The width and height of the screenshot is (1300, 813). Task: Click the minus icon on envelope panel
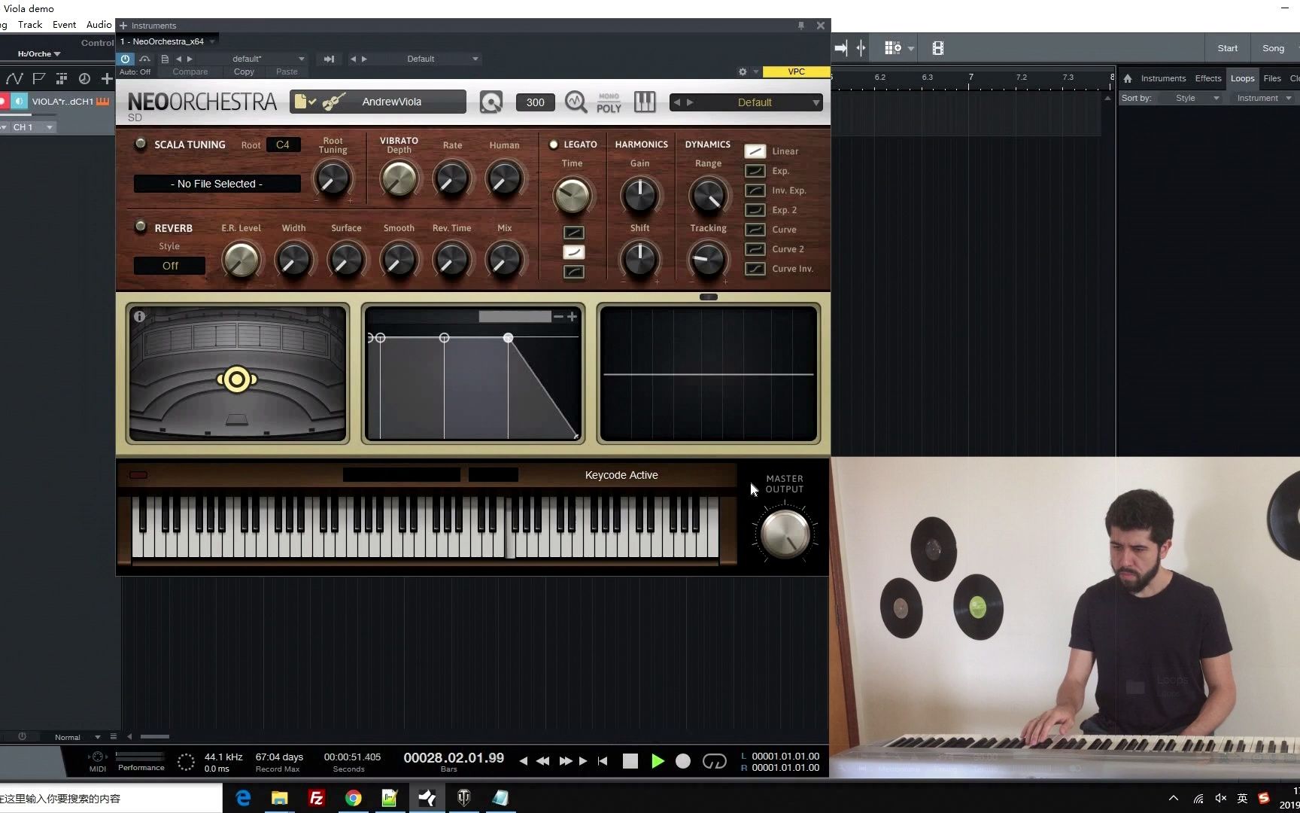coord(558,317)
